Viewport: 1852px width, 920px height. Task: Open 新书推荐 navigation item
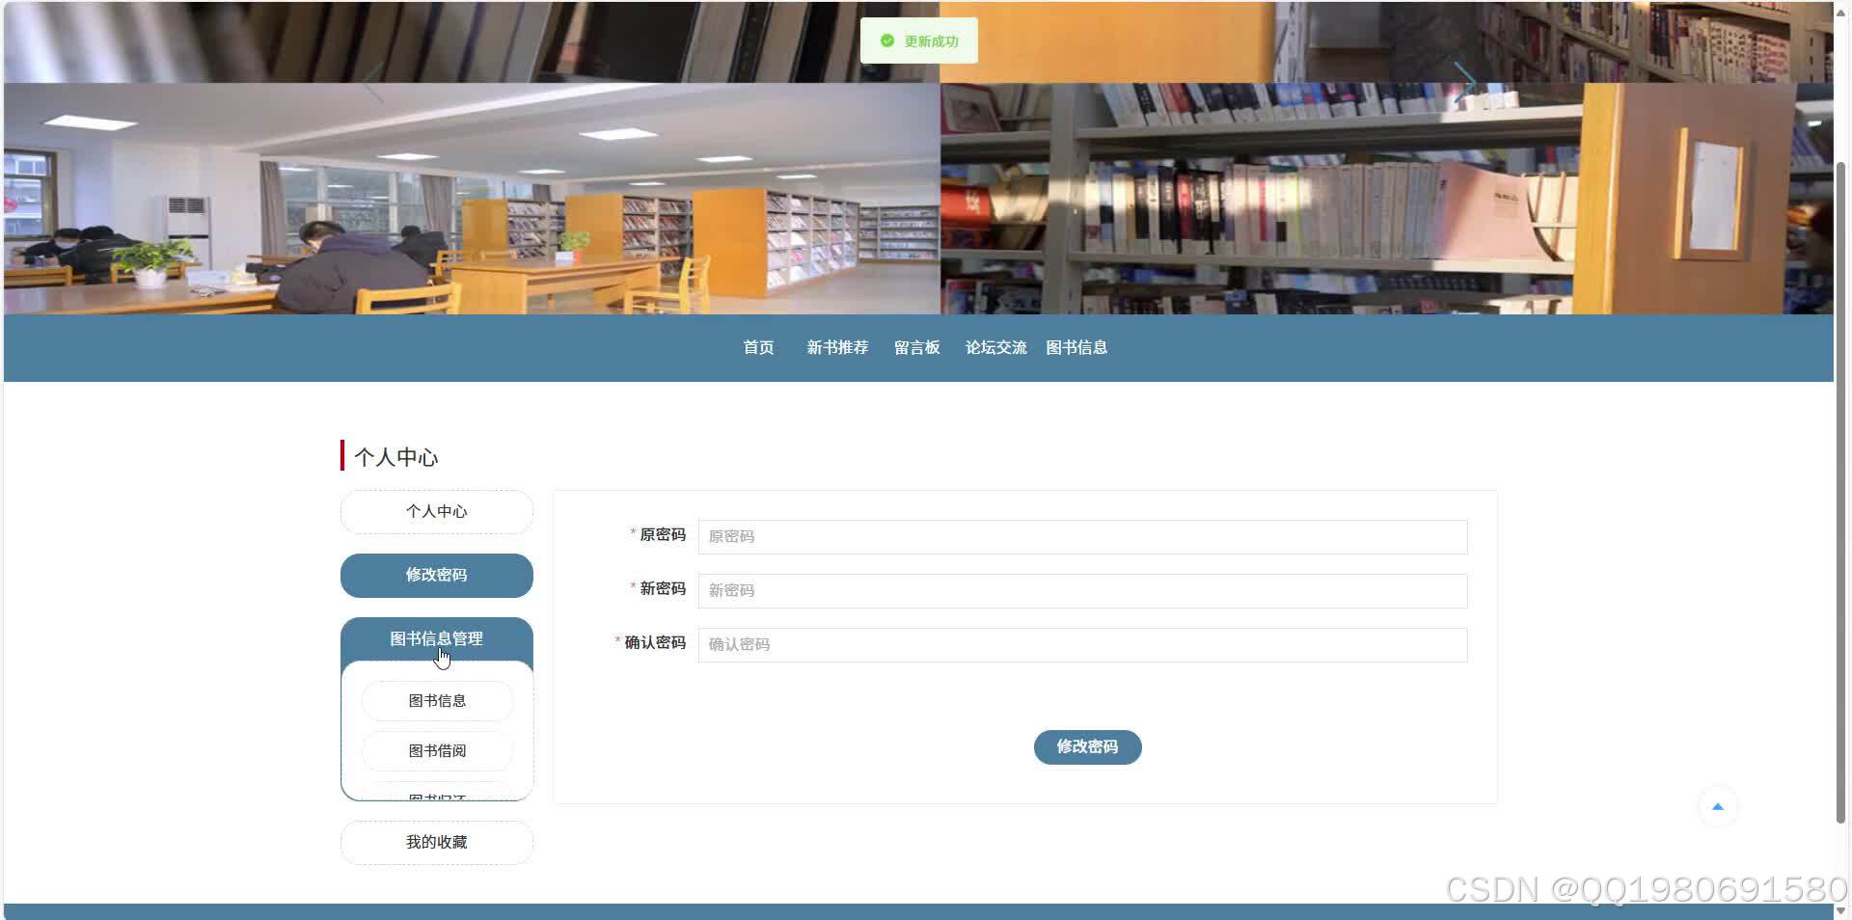[x=837, y=347]
